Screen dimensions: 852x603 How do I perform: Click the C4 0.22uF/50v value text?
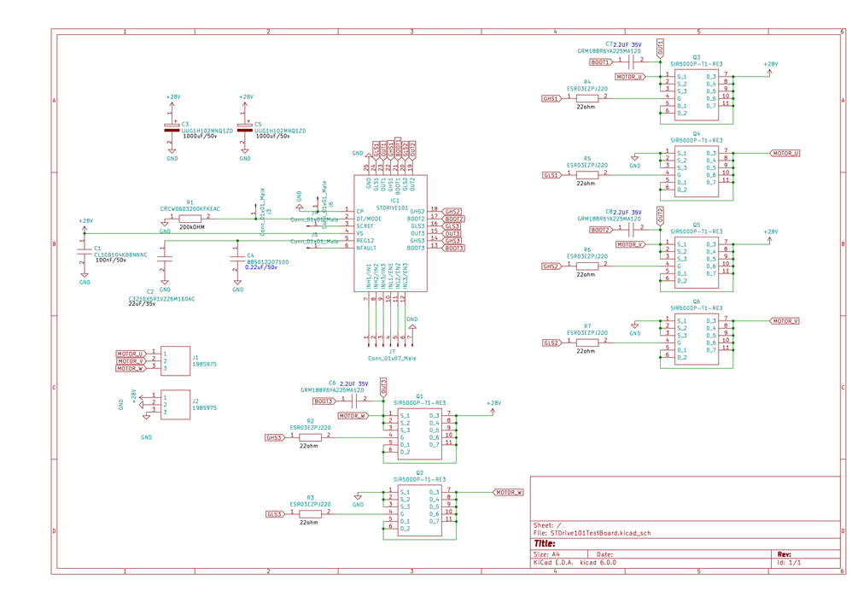[261, 267]
